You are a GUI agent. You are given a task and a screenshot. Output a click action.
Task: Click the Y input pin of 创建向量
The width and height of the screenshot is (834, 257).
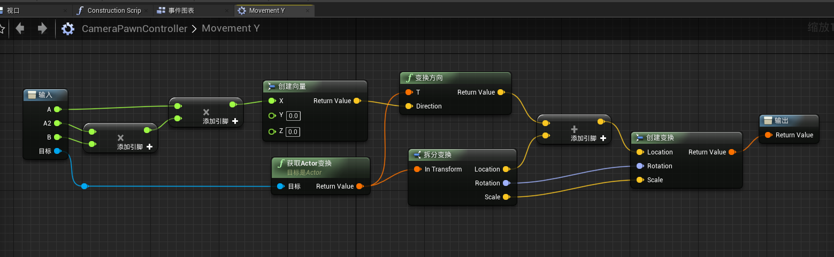tap(272, 115)
